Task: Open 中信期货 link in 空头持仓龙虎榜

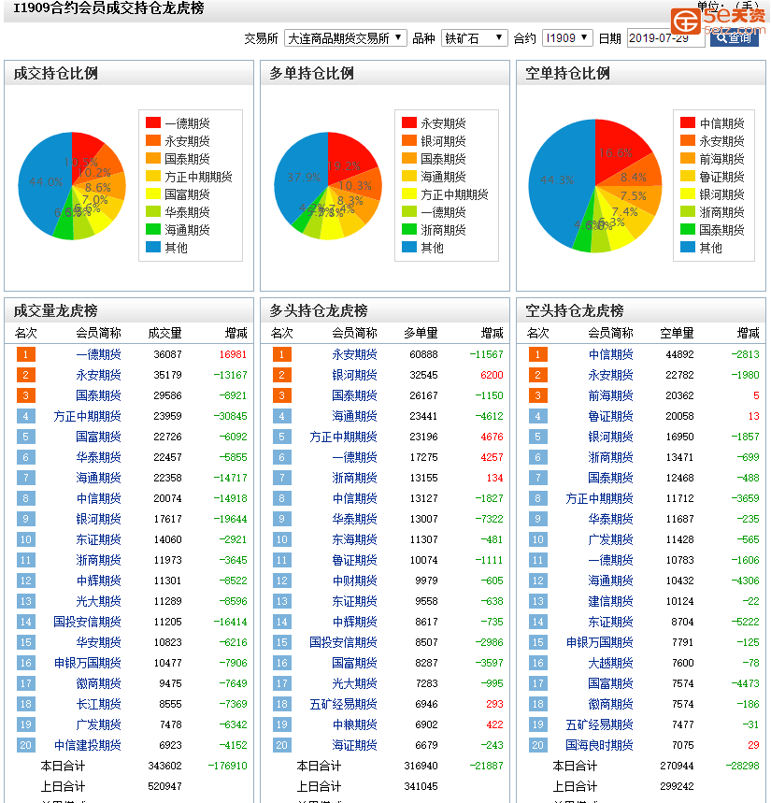Action: [x=610, y=354]
